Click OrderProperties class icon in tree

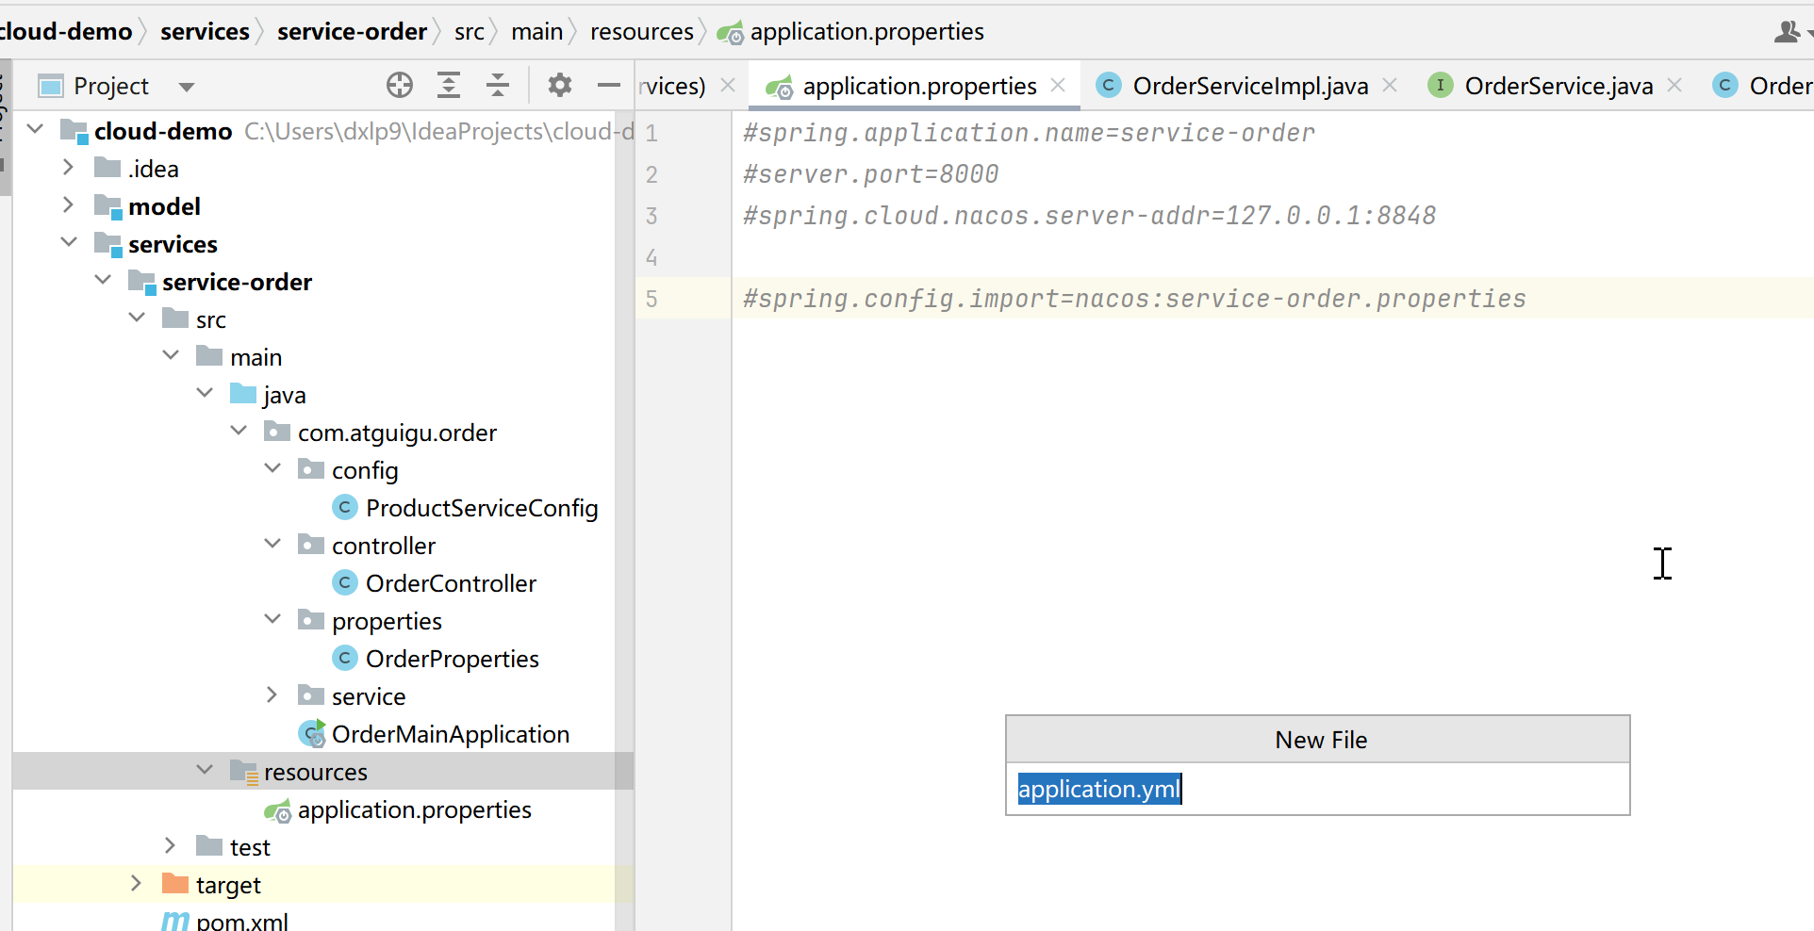click(x=345, y=659)
